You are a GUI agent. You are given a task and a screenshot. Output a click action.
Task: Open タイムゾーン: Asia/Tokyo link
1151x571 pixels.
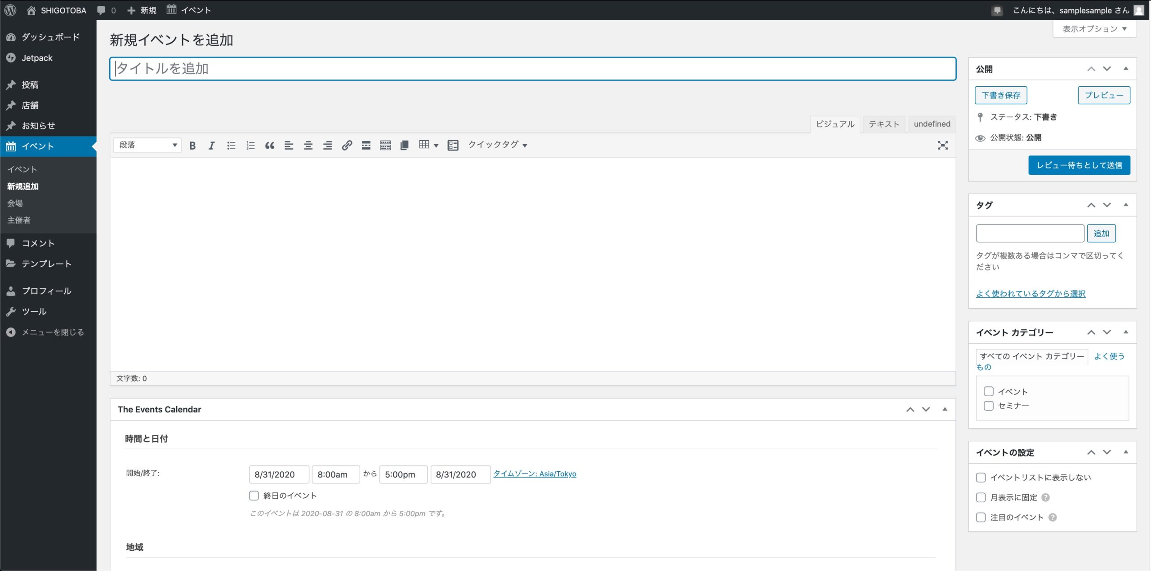(535, 474)
